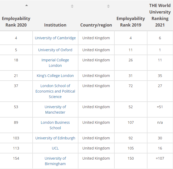
Task: Click Cambridge's world ranking '6'
Action: 160,38
